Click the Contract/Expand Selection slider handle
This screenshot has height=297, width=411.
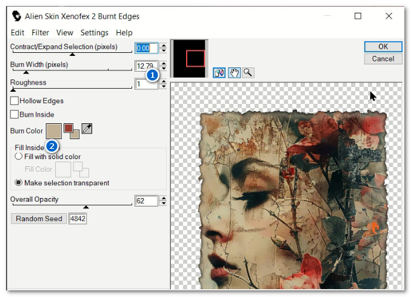[x=72, y=54]
